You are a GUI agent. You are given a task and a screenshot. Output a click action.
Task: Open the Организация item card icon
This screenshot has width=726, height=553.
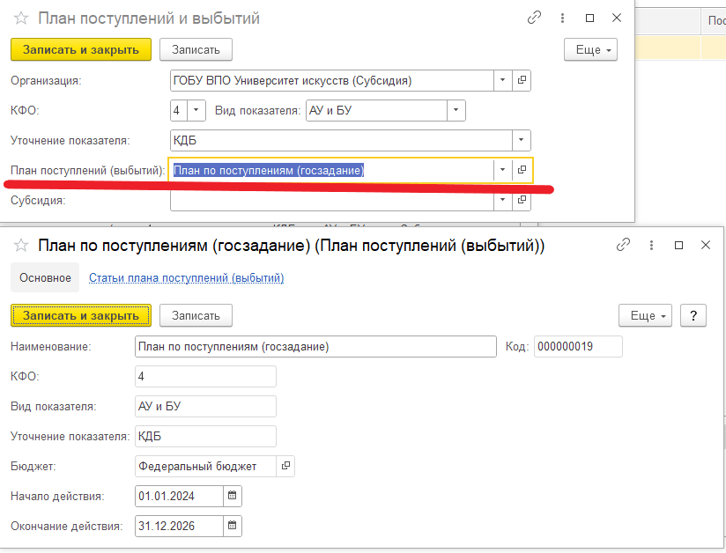coord(522,80)
